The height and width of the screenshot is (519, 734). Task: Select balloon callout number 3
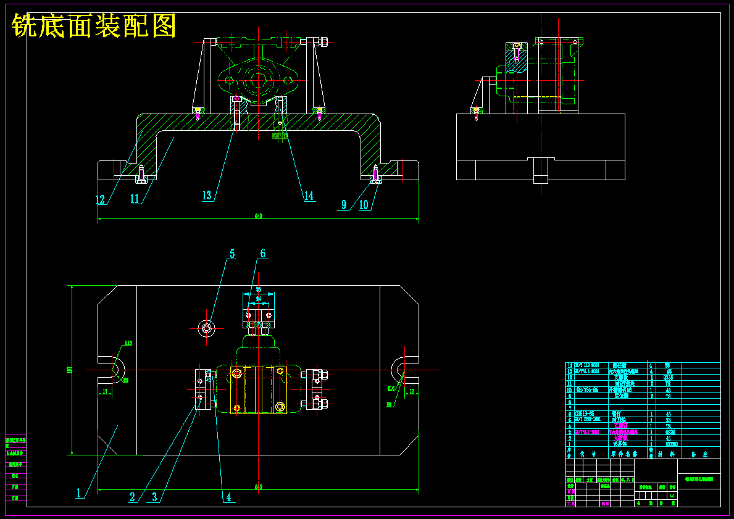(x=154, y=497)
